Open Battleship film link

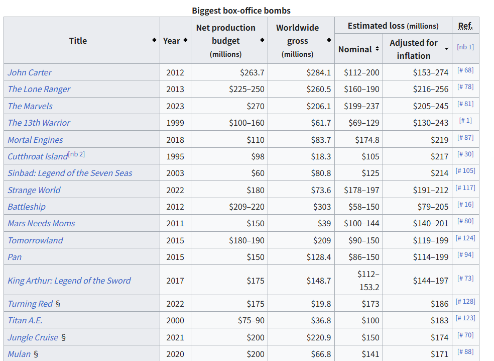click(x=27, y=207)
